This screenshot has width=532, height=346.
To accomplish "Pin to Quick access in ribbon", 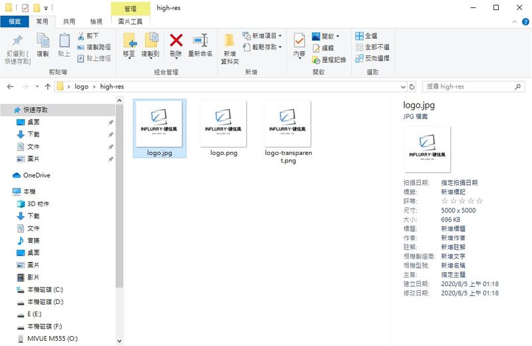I will pos(18,49).
